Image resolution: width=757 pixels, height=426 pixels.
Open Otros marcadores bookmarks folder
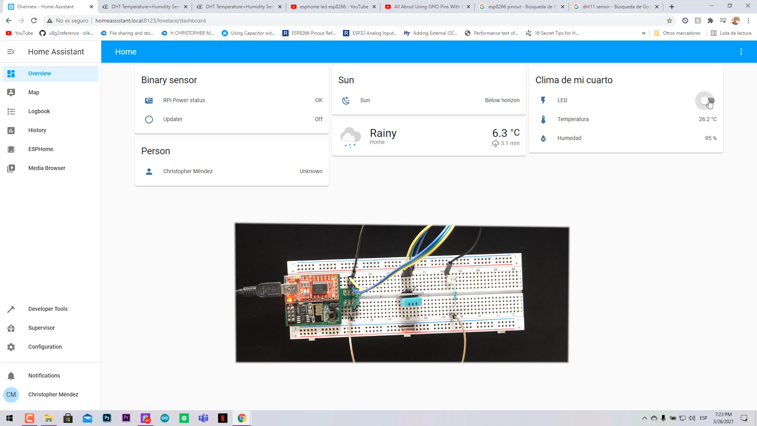[677, 33]
